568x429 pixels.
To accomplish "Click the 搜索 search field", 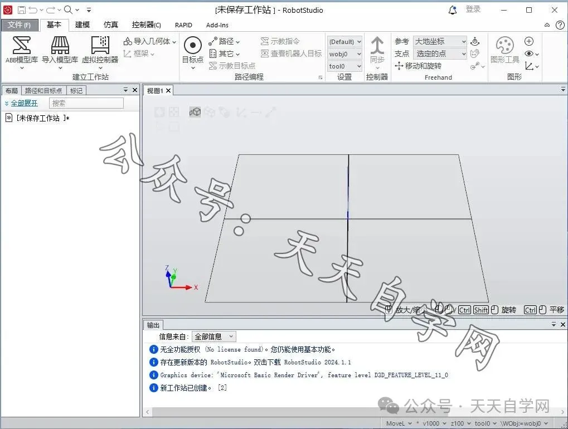I will click(86, 103).
